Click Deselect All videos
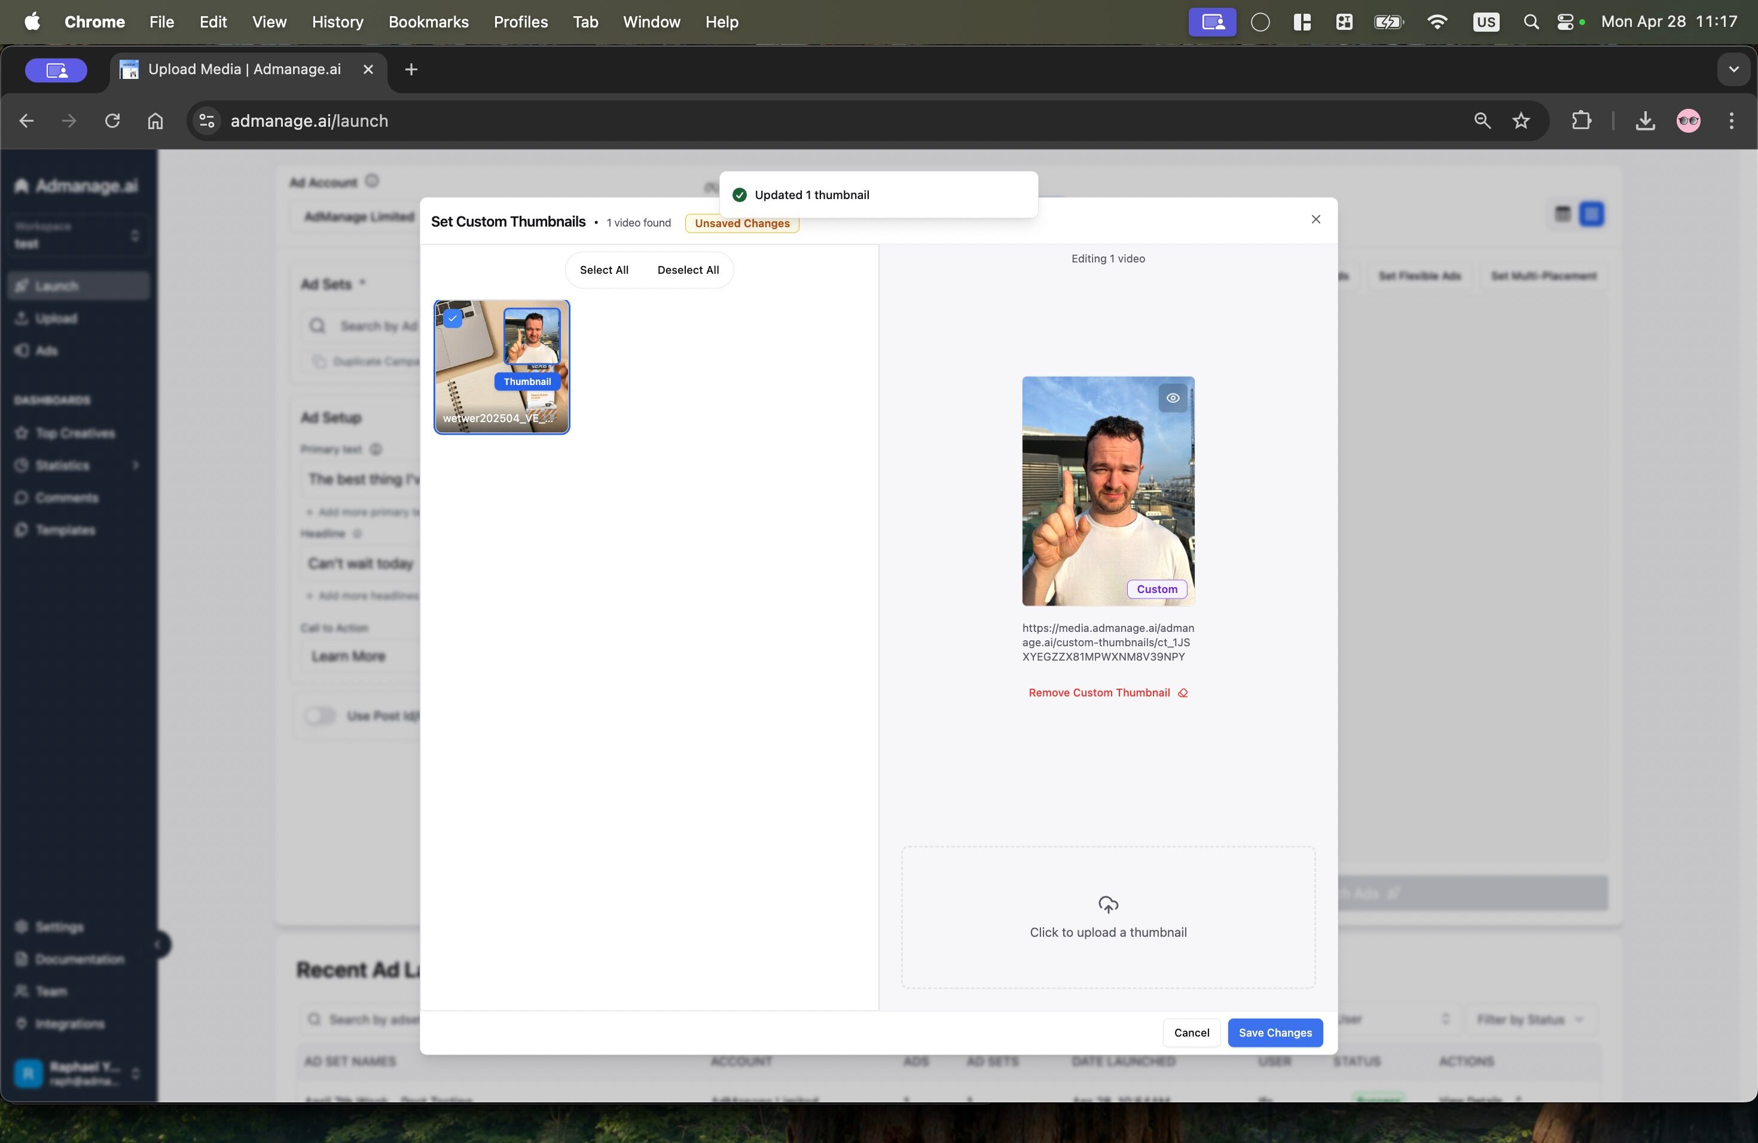The image size is (1758, 1143). click(x=687, y=270)
